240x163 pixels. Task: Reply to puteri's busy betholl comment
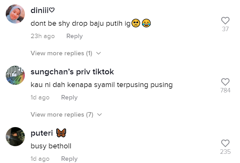click(69, 159)
